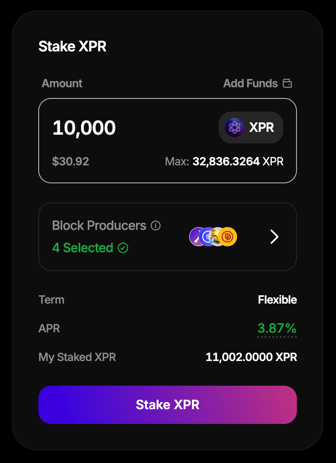Click the green checkmark next to 4 Selected

pos(123,248)
